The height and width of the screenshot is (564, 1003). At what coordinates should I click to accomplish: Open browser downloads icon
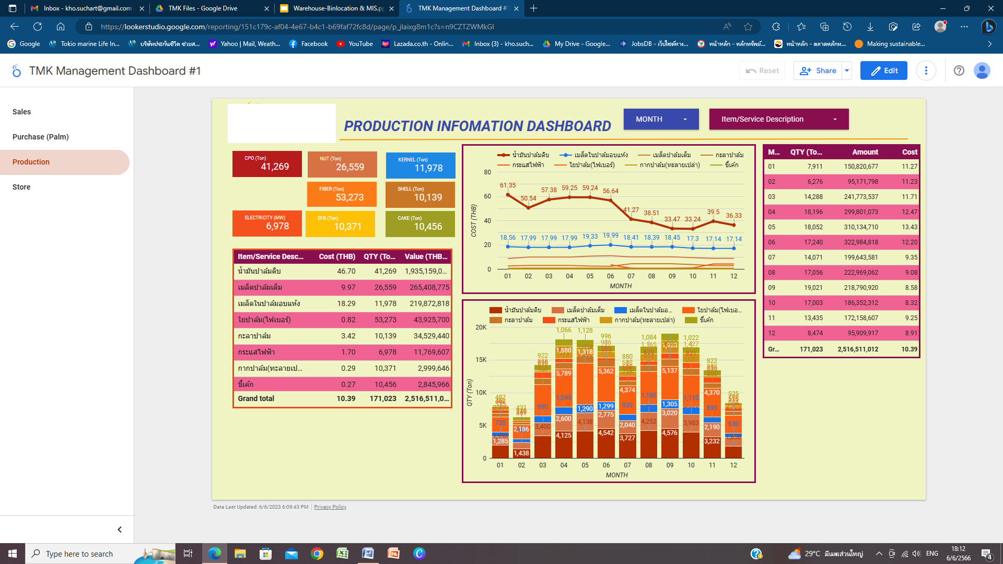point(870,27)
